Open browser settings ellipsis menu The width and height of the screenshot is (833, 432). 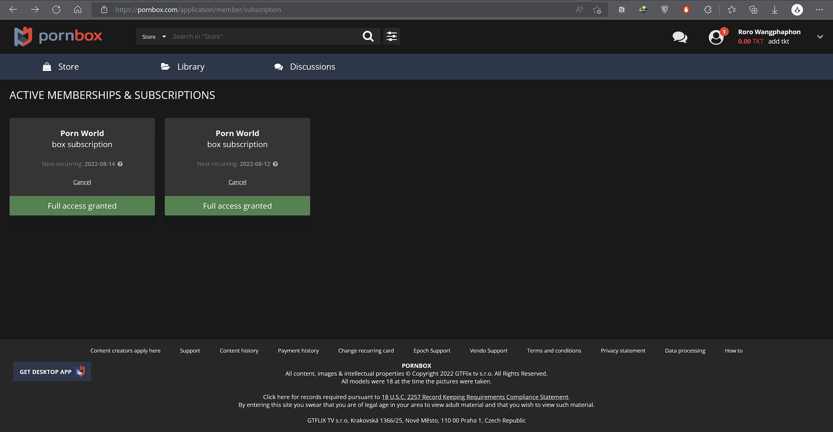819,9
